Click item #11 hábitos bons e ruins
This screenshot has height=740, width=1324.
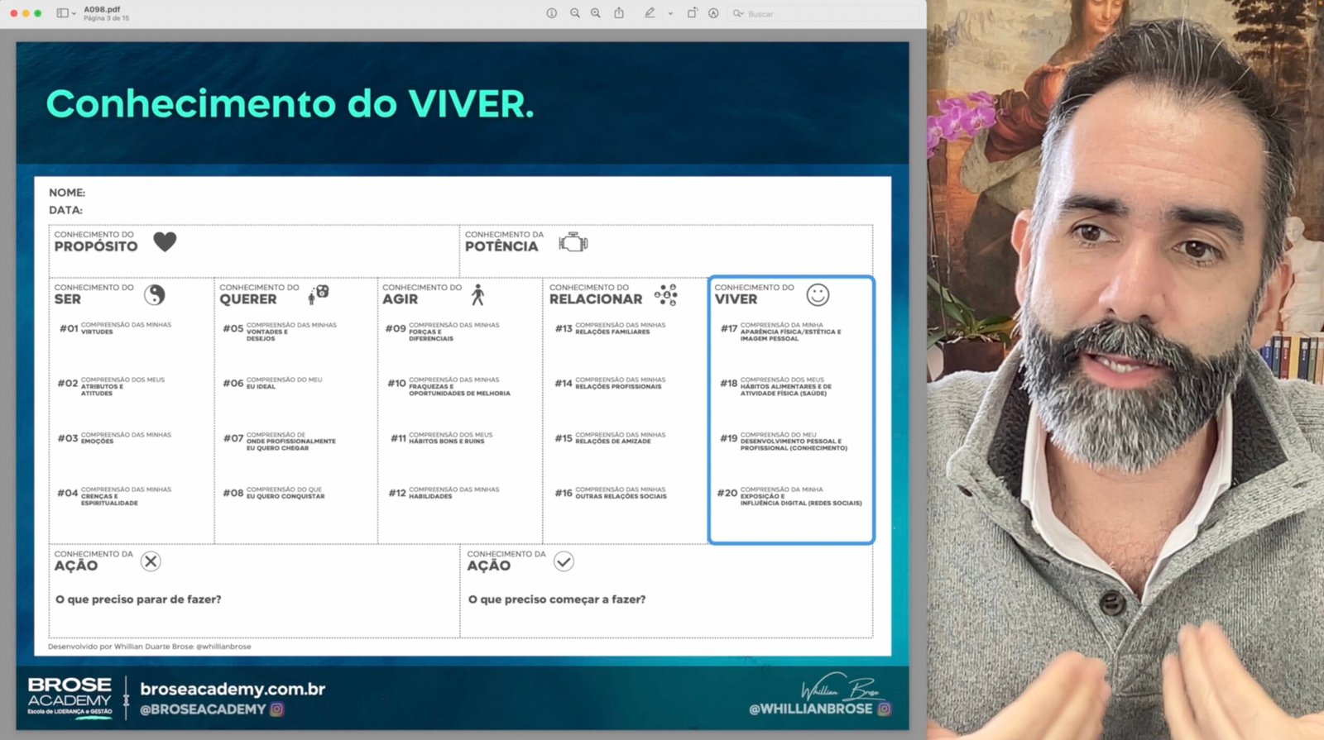pos(441,437)
